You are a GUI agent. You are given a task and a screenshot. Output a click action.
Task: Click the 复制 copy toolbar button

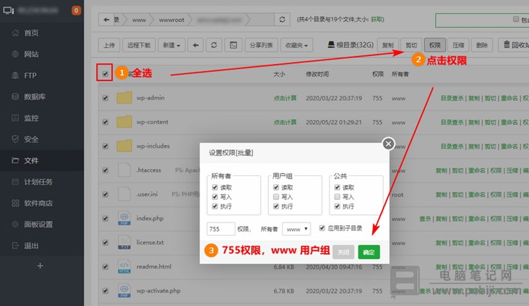pyautogui.click(x=388, y=45)
